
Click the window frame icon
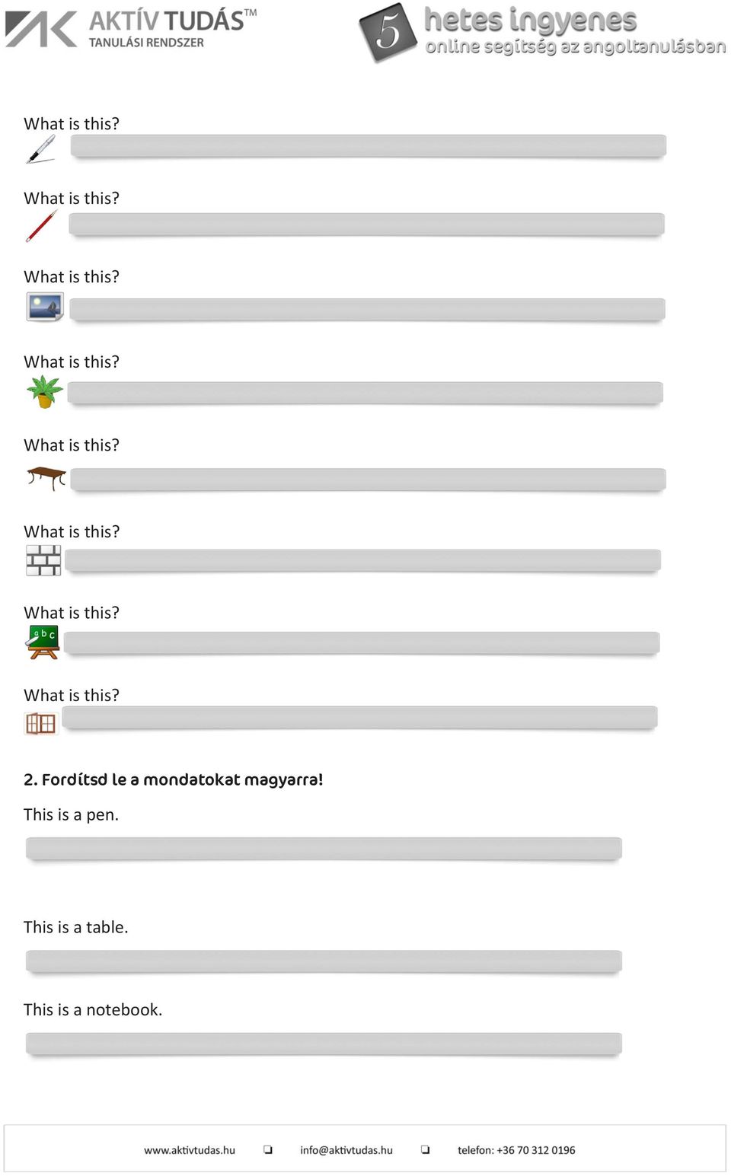pyautogui.click(x=41, y=723)
